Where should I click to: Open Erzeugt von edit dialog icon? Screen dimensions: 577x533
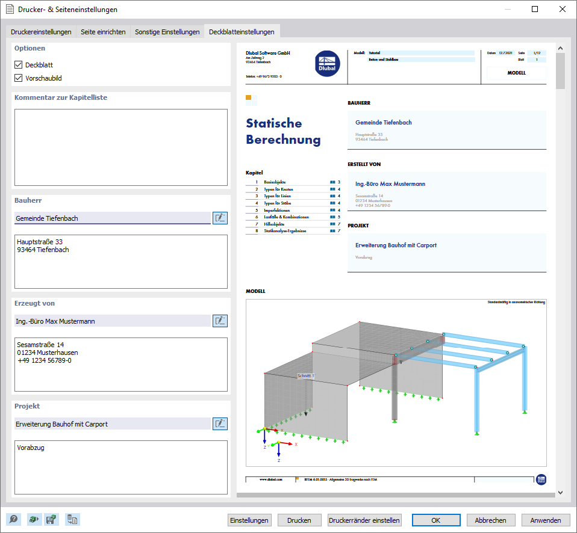coord(220,321)
